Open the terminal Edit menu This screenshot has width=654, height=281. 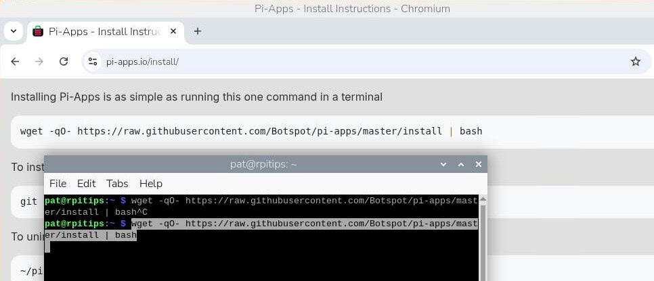point(86,184)
